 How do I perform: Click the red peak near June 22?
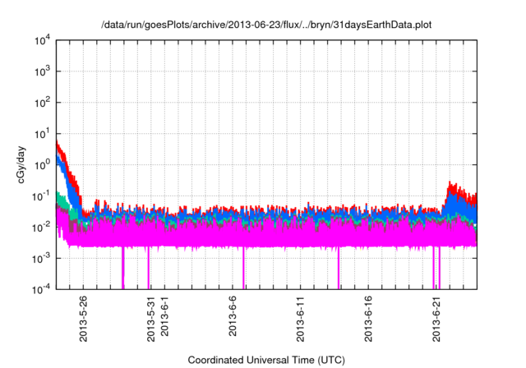click(451, 186)
